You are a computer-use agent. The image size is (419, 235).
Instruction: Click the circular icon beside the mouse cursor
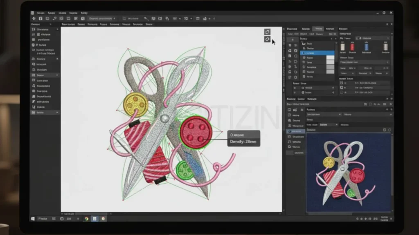click(x=267, y=39)
